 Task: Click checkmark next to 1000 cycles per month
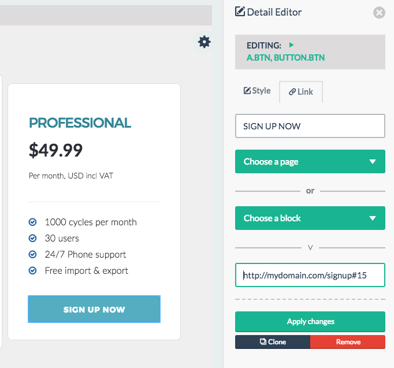click(32, 222)
